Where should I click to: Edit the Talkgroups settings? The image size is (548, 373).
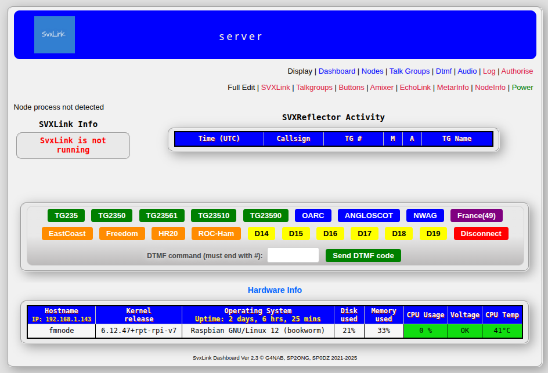(314, 87)
